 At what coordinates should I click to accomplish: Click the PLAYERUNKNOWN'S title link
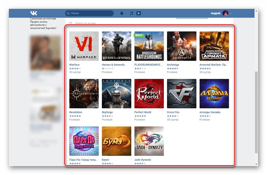point(148,65)
